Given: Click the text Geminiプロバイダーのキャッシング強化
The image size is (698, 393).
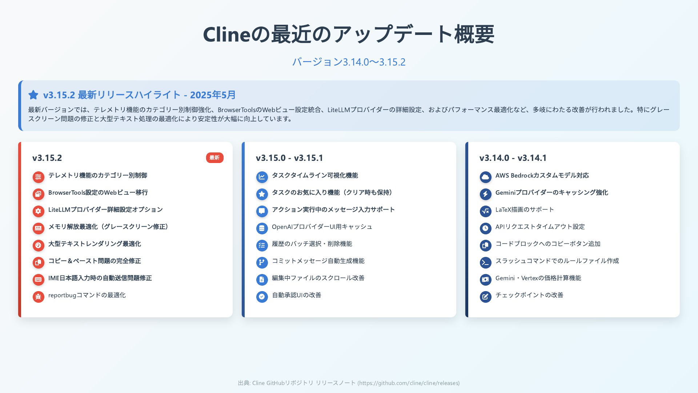Looking at the screenshot, I should (551, 192).
